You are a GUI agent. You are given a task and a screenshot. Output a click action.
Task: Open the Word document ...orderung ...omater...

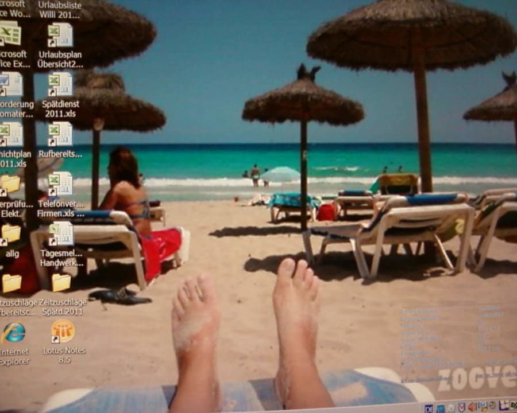click(x=10, y=85)
